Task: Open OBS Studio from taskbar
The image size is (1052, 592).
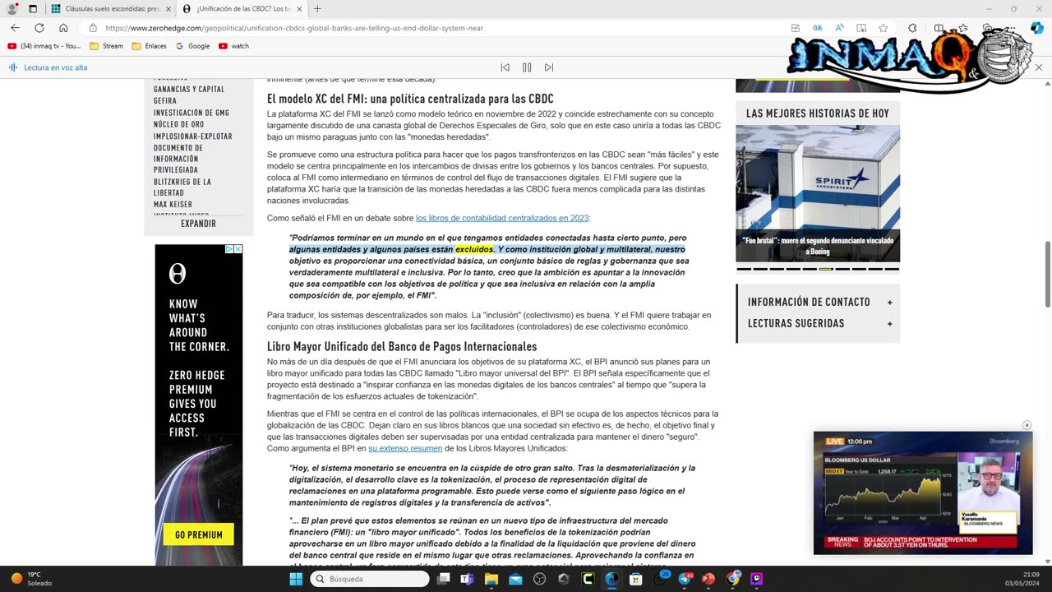Action: pyautogui.click(x=539, y=579)
